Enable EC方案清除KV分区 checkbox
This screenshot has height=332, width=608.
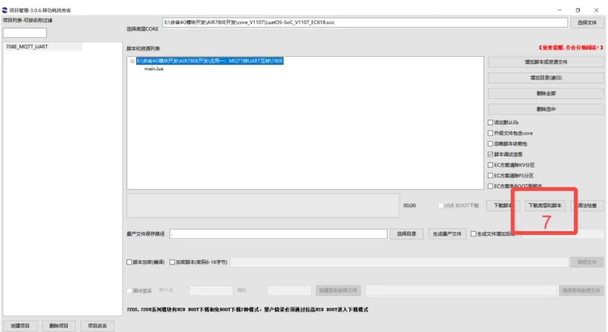pos(490,165)
